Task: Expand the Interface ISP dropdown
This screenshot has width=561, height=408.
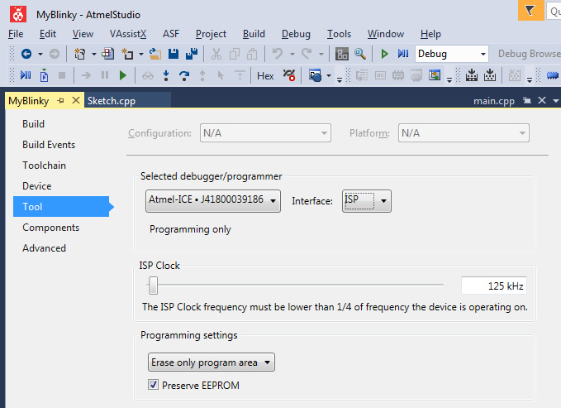Action: (x=366, y=200)
